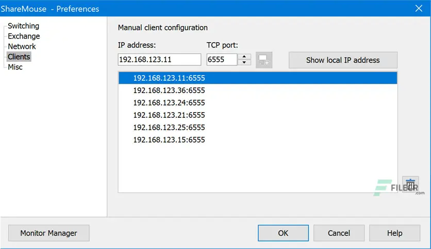
Task: Click the trash delete client icon
Action: tap(410, 184)
